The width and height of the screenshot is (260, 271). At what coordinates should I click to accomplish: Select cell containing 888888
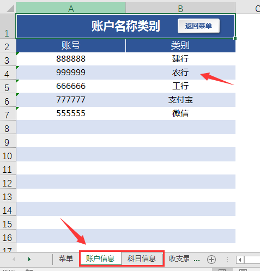click(71, 59)
